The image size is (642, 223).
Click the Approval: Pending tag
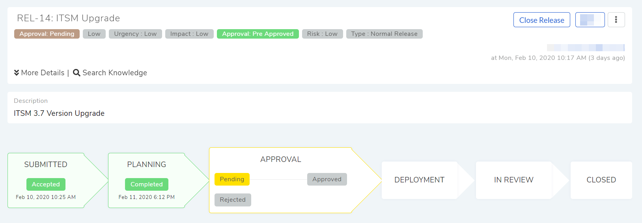(x=47, y=34)
